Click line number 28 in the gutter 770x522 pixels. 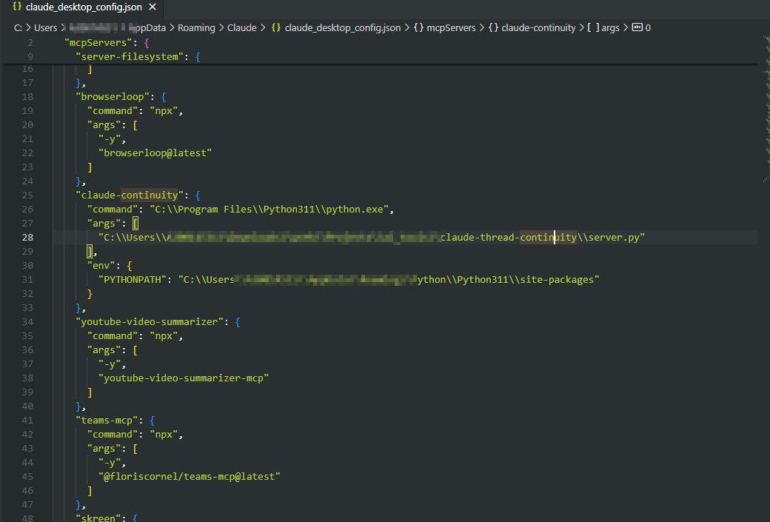pyautogui.click(x=27, y=237)
